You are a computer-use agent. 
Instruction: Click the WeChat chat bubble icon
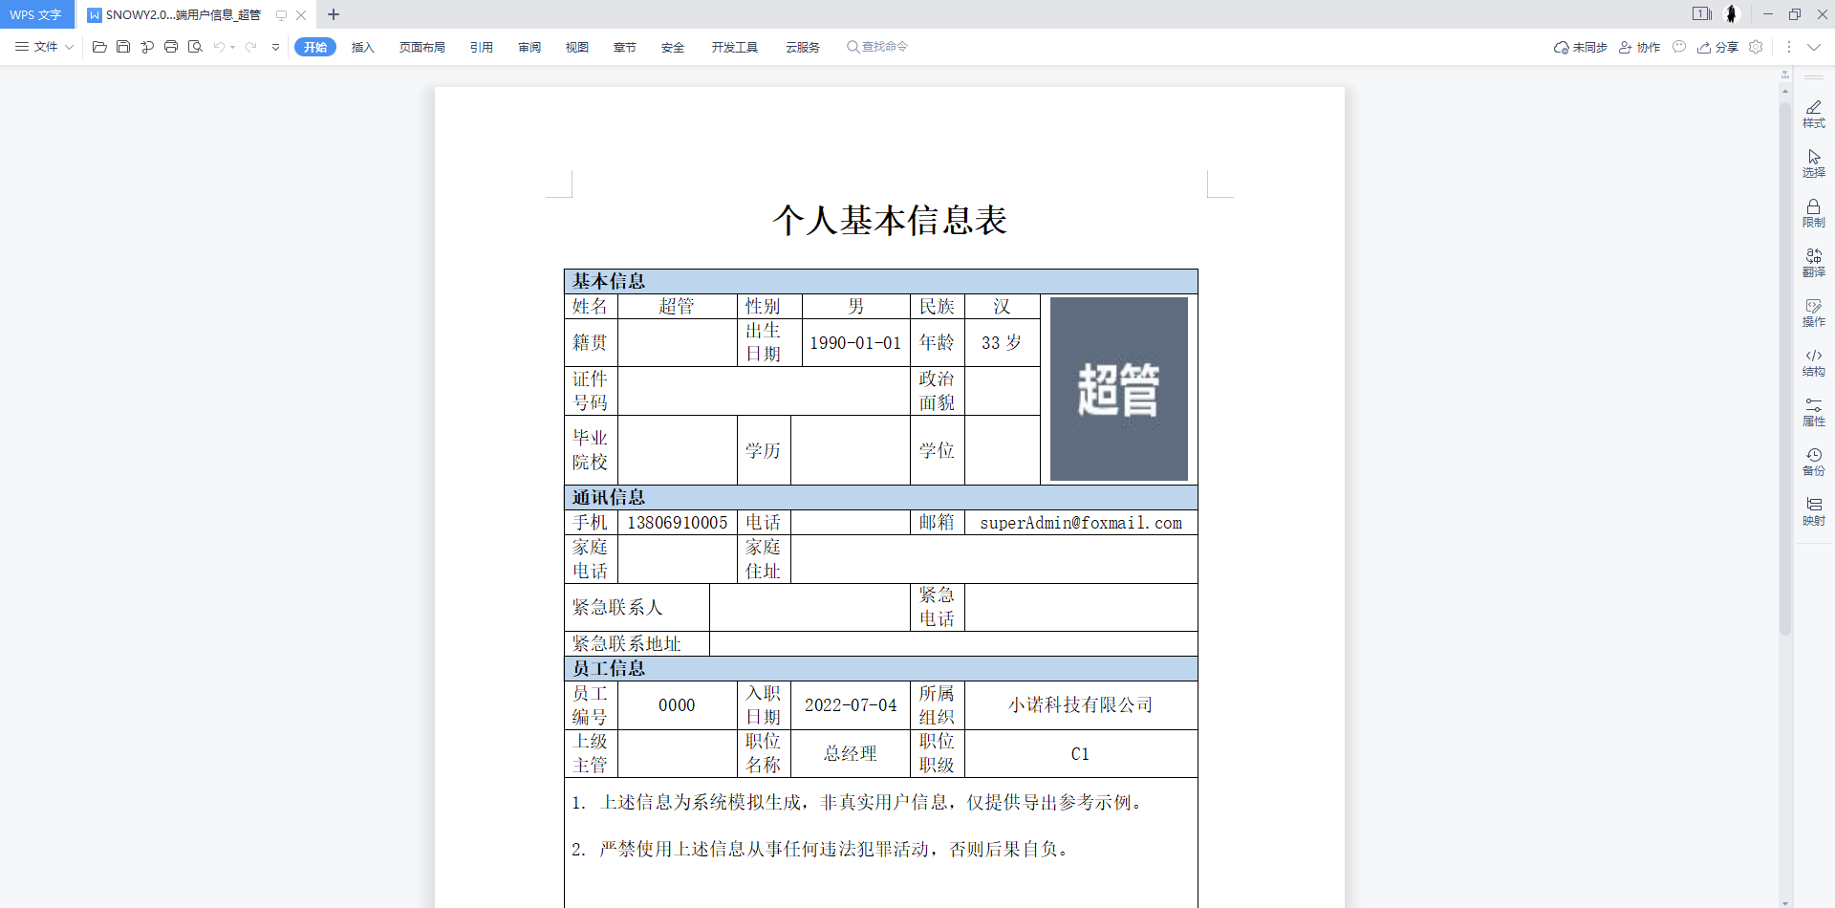(x=1679, y=47)
